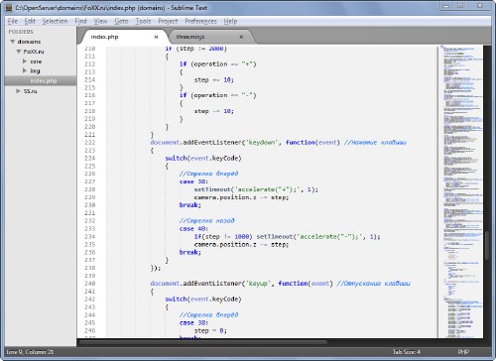Click switch(event.keyCode) on line 242
This screenshot has width=496, height=361.
click(203, 300)
